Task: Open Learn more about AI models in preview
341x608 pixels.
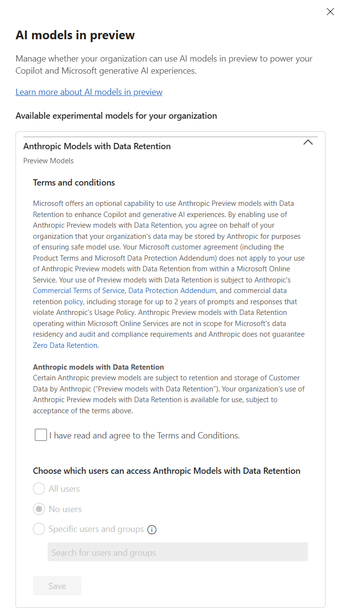Action: point(89,92)
